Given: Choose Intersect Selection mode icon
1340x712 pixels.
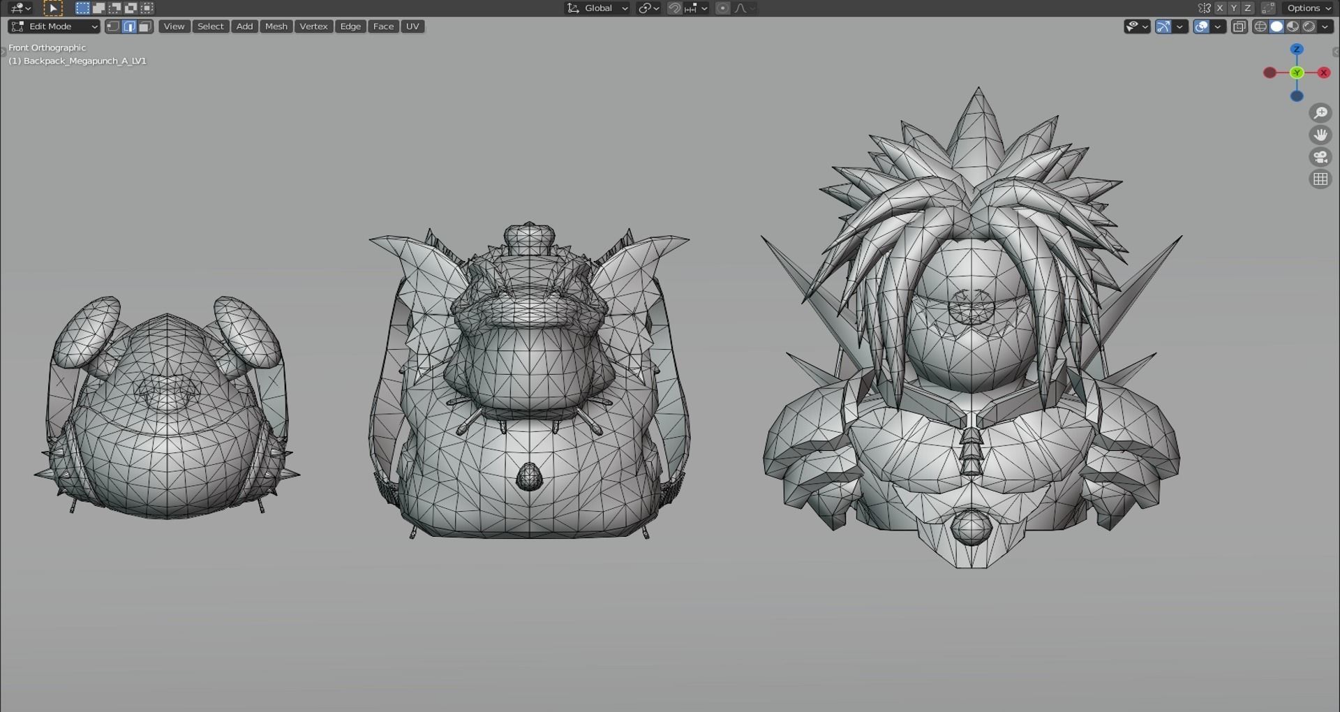Looking at the screenshot, I should (147, 8).
